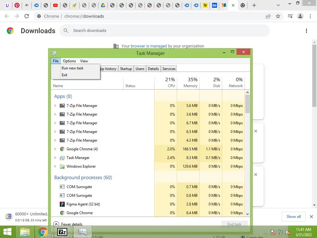
Task: Click the Task Manager taskbar icon
Action: (x=82, y=232)
